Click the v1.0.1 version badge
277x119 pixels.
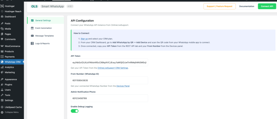(70, 6)
